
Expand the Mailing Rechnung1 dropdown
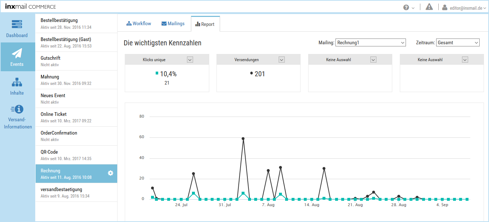click(x=371, y=42)
